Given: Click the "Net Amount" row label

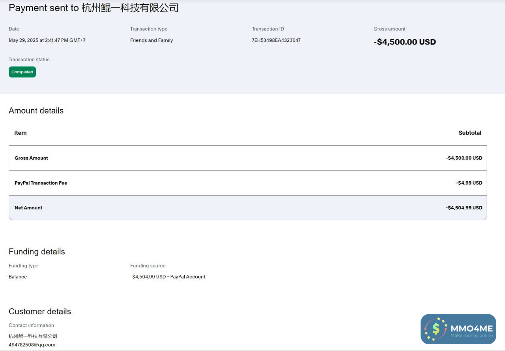Looking at the screenshot, I should coord(28,208).
